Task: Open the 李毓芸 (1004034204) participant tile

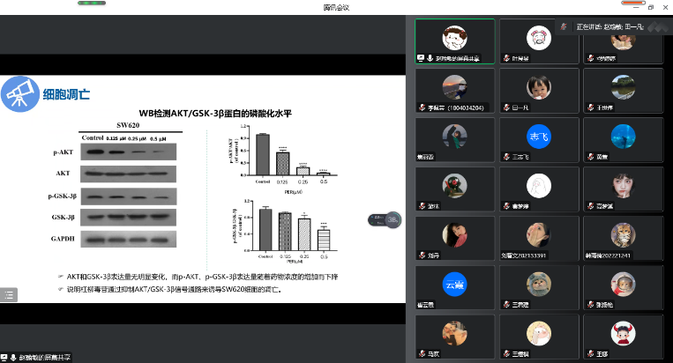Action: click(454, 91)
